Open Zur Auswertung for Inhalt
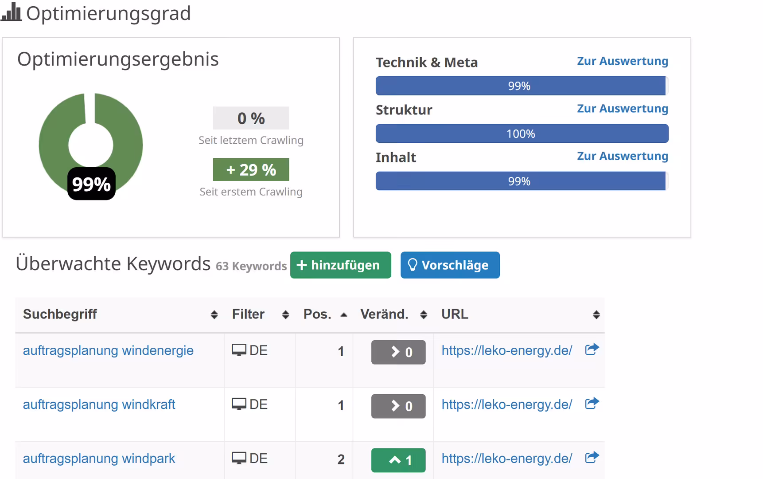Image resolution: width=763 pixels, height=479 pixels. 622,156
